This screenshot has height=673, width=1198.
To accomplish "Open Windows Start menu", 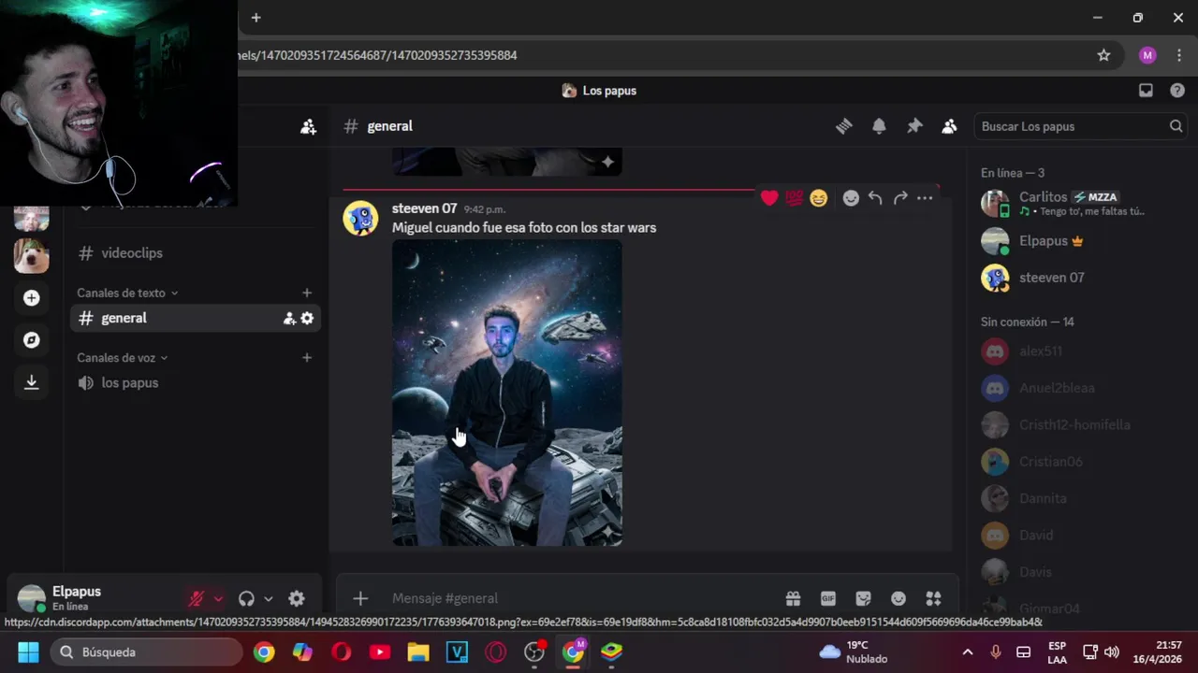I will 28,652.
